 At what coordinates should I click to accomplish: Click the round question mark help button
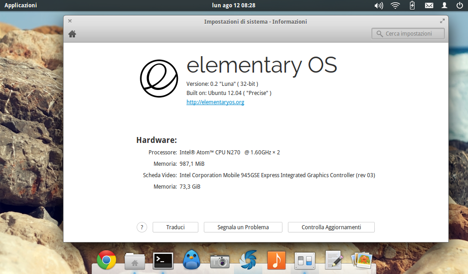click(142, 227)
